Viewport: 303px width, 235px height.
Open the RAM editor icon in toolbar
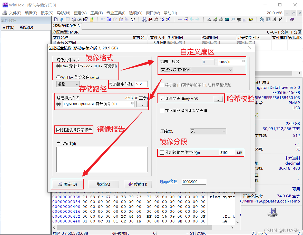point(221,19)
